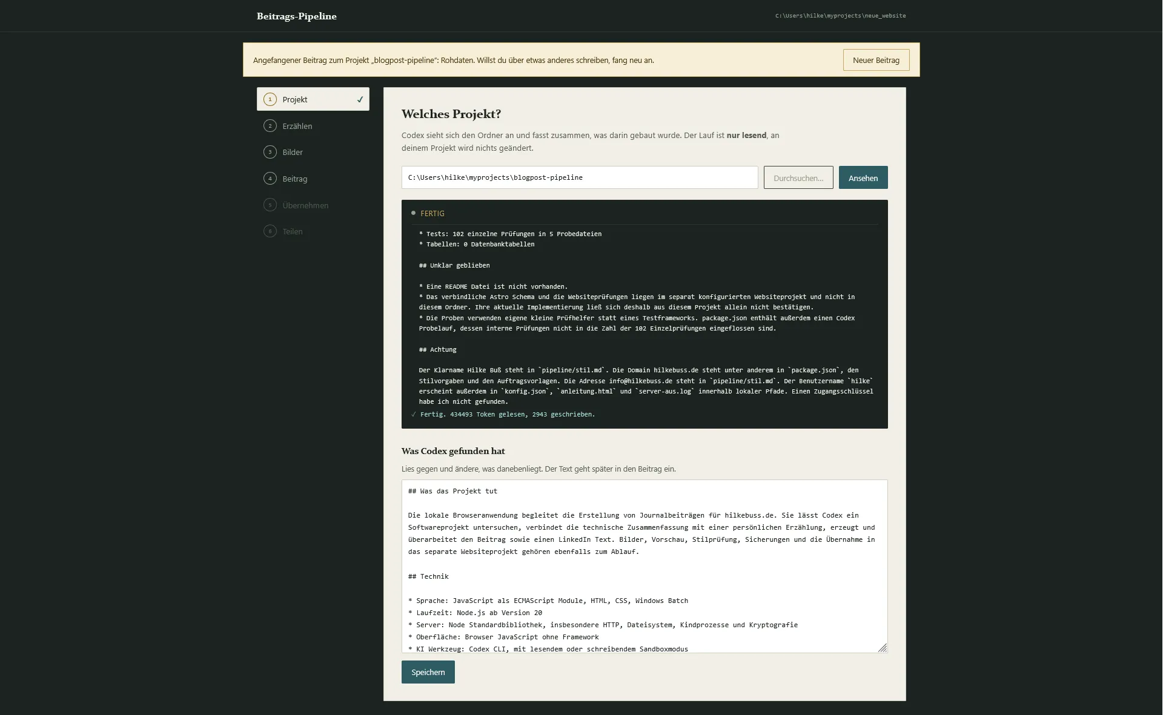Click the Ansehen button
Viewport: 1163px width, 715px height.
[x=863, y=177]
